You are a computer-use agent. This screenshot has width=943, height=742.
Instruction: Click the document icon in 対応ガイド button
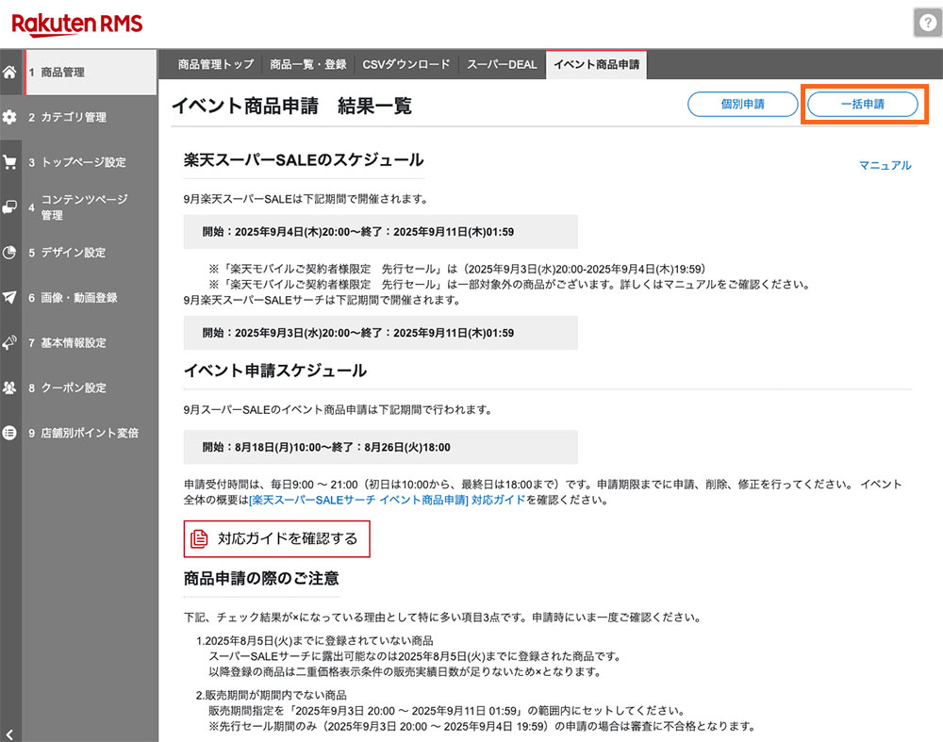click(199, 538)
